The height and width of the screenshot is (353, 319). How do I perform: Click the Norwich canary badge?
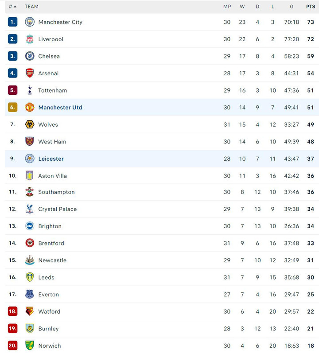click(30, 345)
